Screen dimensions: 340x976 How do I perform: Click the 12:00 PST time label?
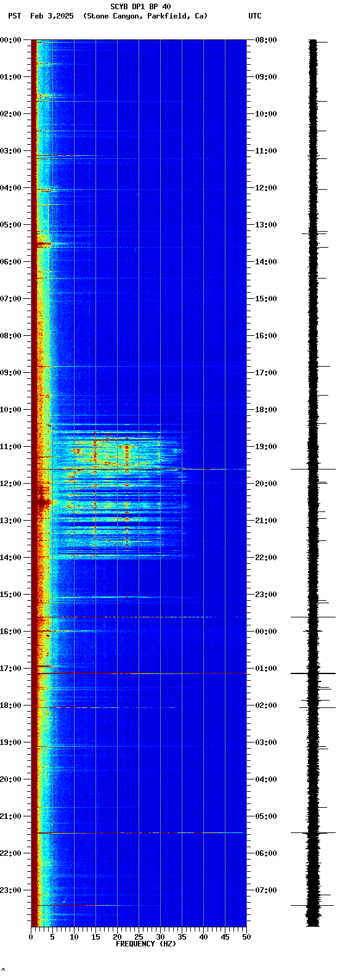coord(10,484)
